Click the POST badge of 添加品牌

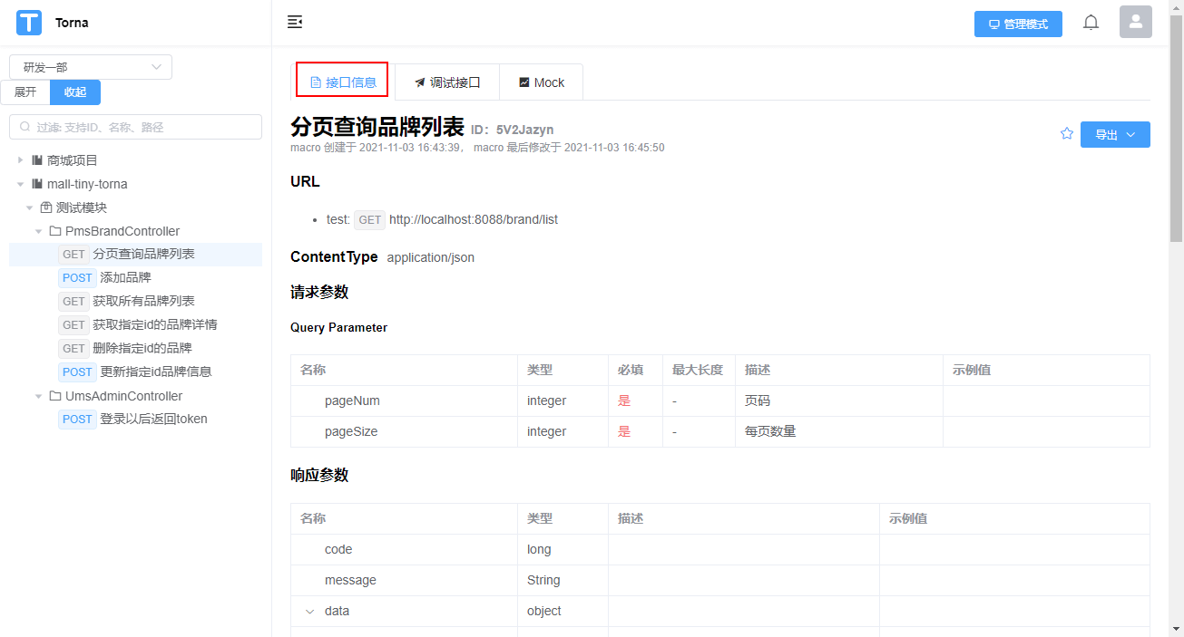[77, 278]
